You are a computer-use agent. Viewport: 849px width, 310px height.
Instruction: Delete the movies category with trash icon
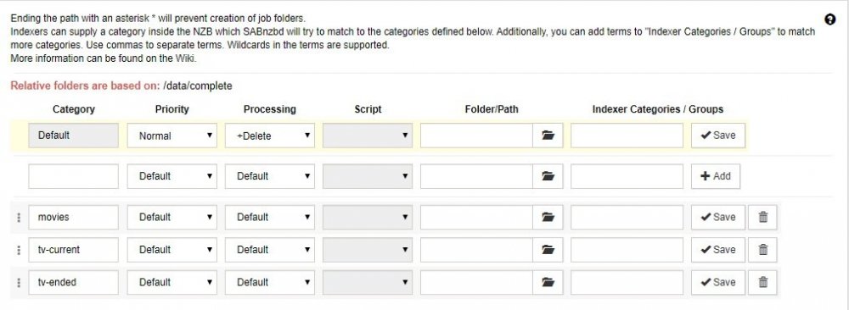(x=763, y=217)
